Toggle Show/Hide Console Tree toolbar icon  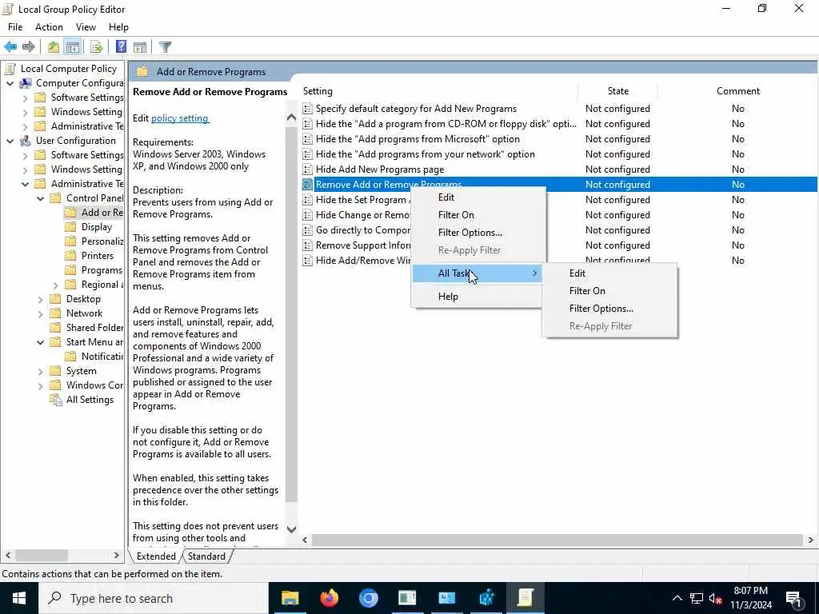(72, 47)
